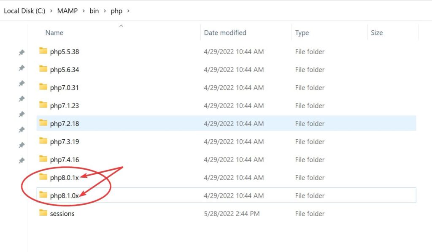
Task: Expand the chevron after MAMP in path
Action: tap(84, 11)
